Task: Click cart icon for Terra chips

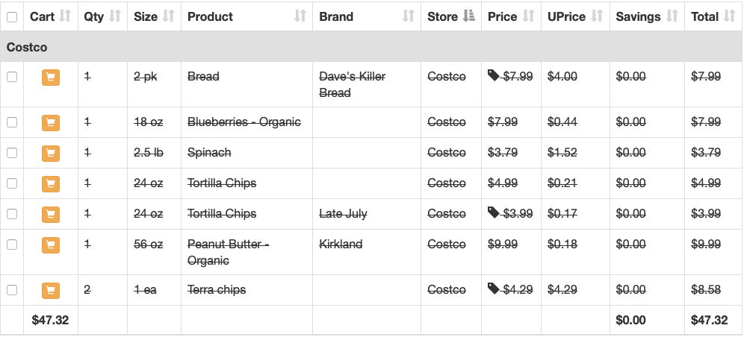Action: pos(51,290)
